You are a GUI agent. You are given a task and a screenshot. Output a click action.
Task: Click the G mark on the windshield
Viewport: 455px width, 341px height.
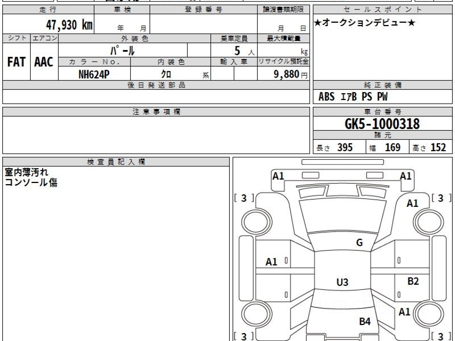pyautogui.click(x=359, y=243)
